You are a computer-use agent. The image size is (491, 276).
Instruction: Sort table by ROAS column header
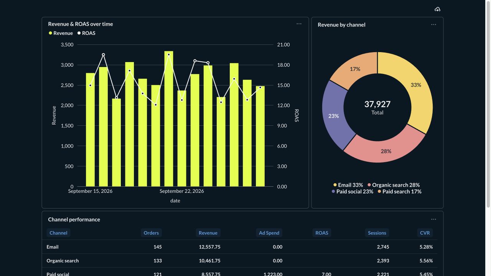click(x=321, y=233)
